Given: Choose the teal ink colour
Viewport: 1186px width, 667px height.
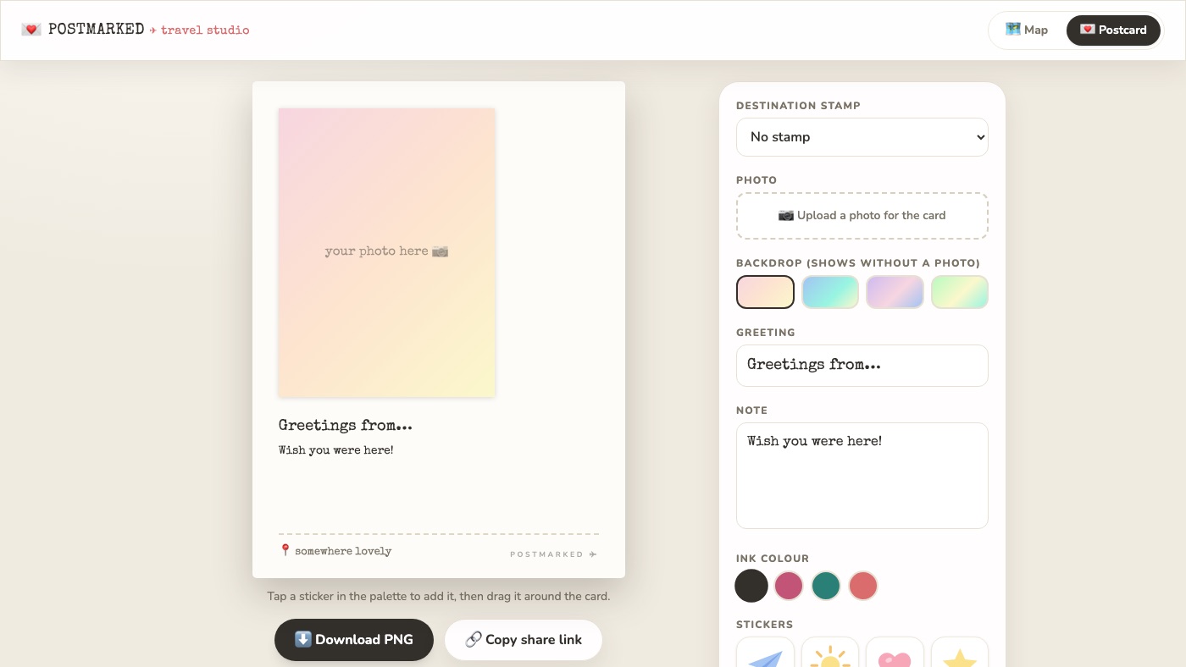Looking at the screenshot, I should (826, 586).
